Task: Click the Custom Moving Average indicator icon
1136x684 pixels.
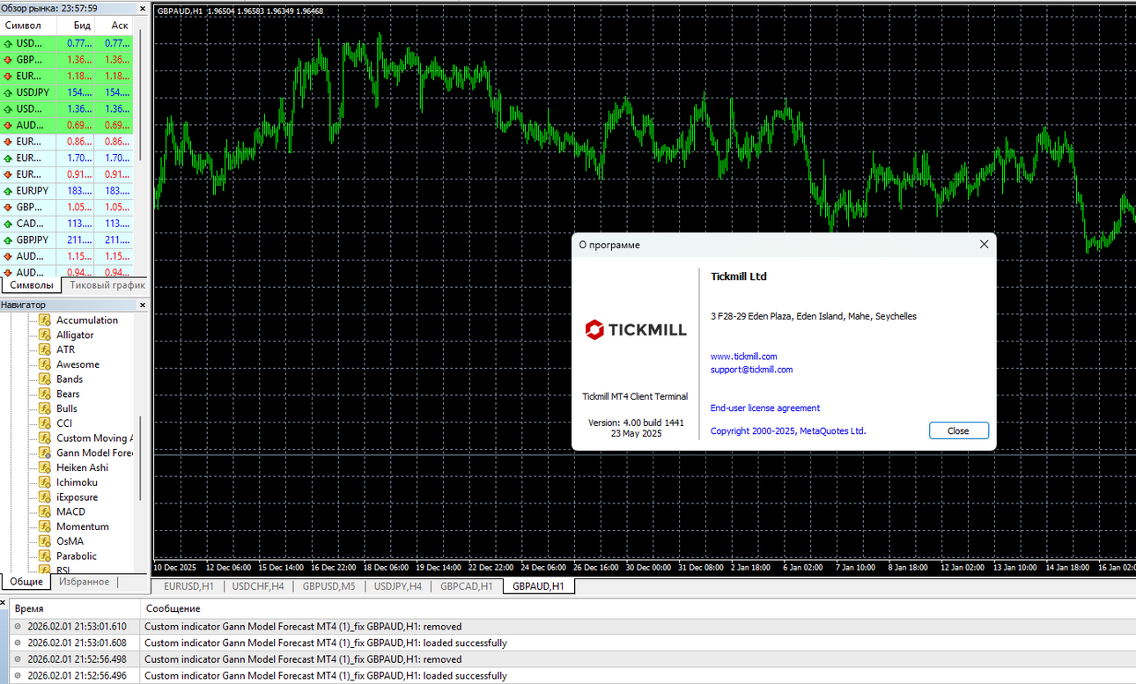Action: click(x=45, y=438)
